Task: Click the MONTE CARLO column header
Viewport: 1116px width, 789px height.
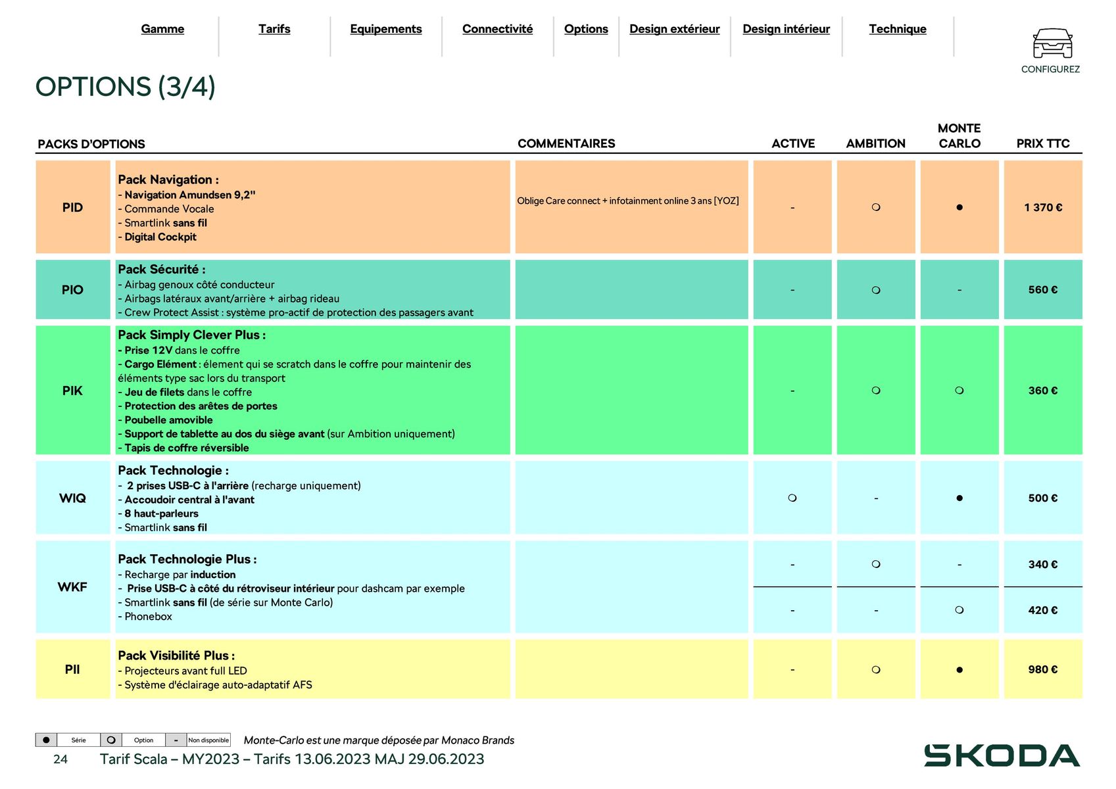Action: pos(959,135)
